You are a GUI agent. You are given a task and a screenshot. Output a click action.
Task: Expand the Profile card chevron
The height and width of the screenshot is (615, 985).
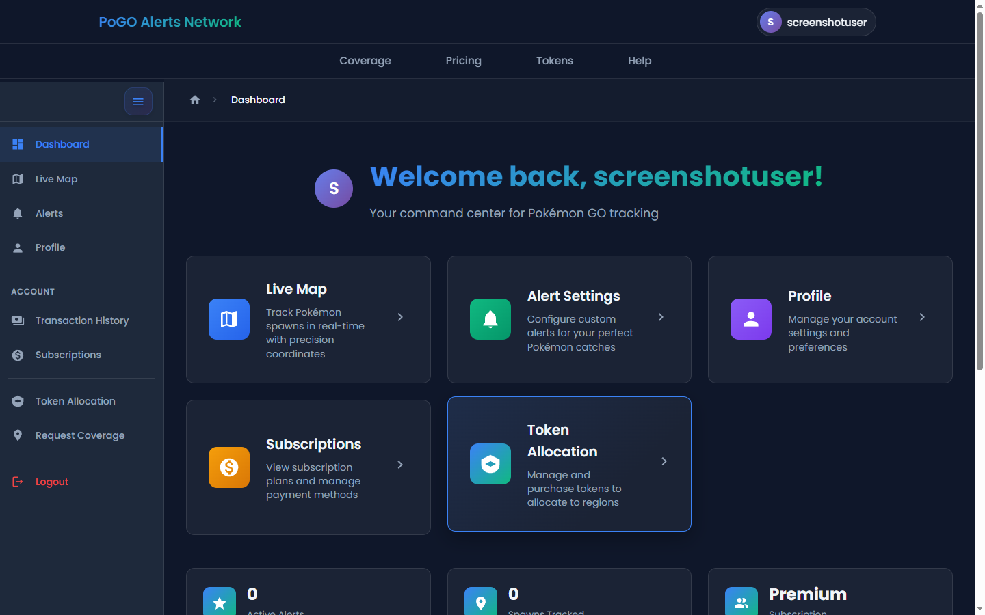(x=922, y=317)
